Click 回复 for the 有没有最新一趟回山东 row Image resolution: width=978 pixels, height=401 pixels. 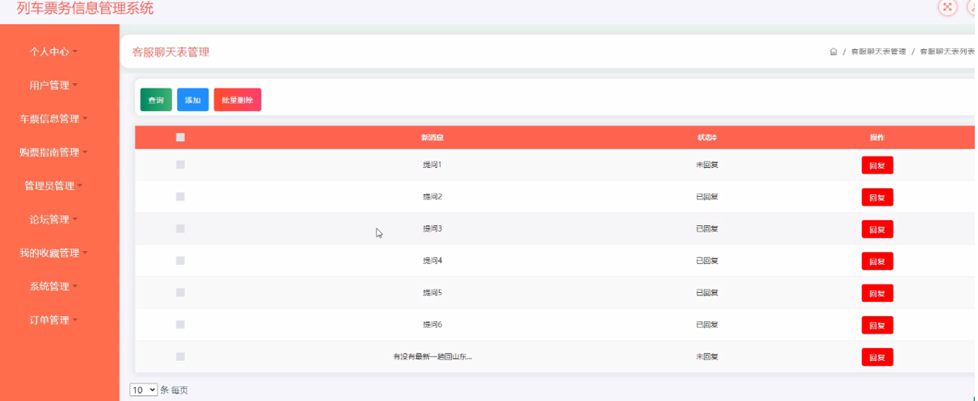877,357
